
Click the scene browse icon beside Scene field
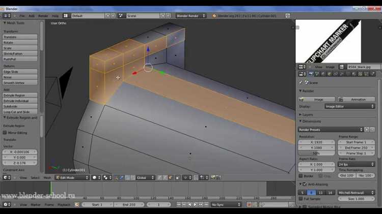click(x=121, y=16)
